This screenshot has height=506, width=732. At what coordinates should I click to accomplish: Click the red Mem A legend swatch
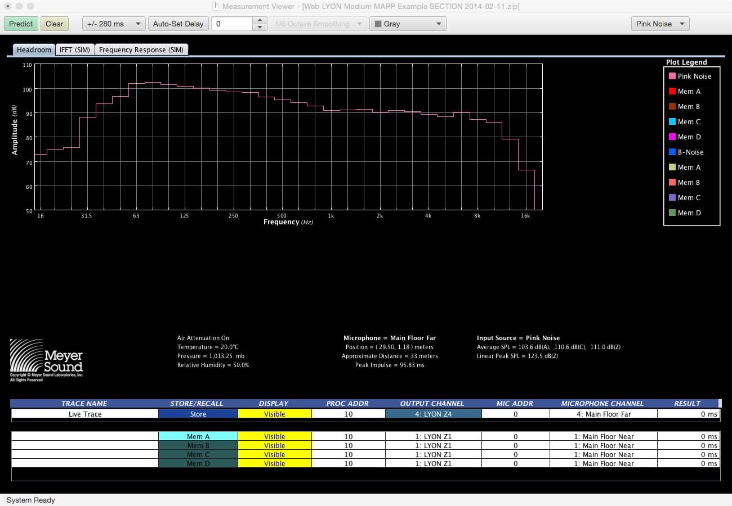pos(672,92)
